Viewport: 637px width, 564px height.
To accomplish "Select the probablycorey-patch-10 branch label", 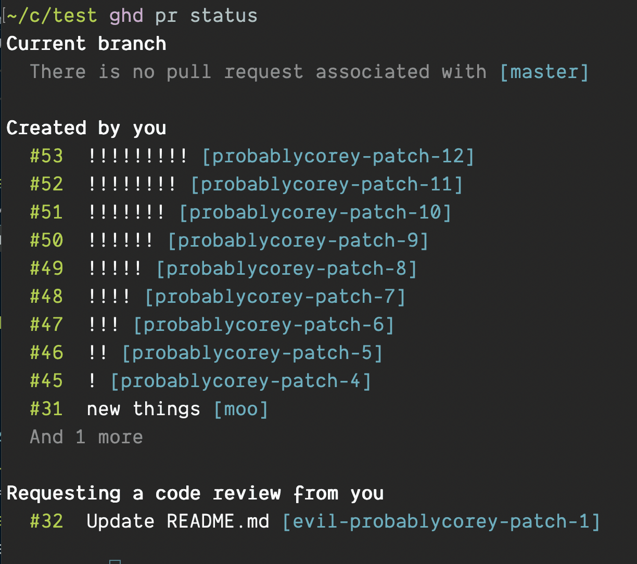I will pyautogui.click(x=315, y=212).
